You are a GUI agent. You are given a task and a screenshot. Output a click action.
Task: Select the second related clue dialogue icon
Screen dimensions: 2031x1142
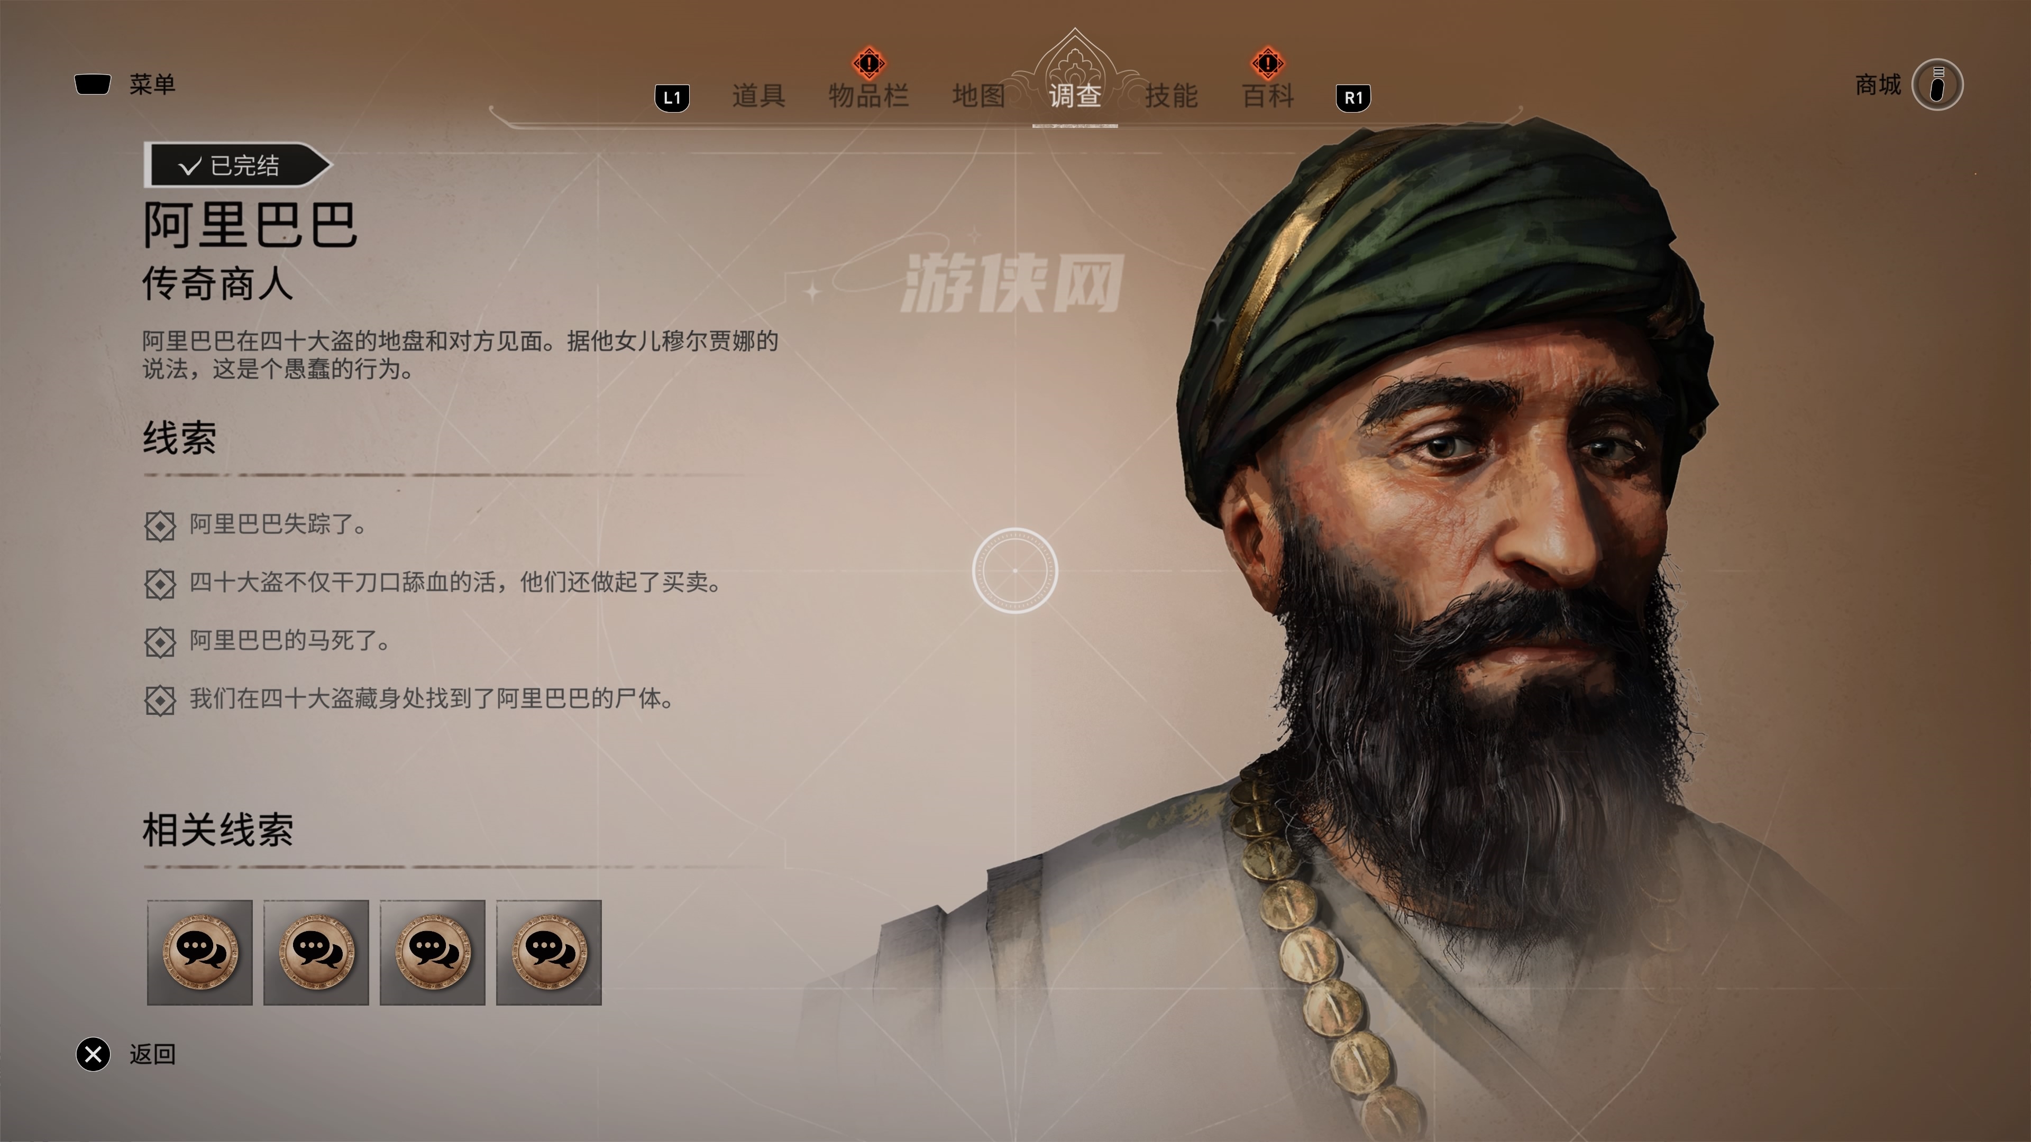(x=316, y=952)
